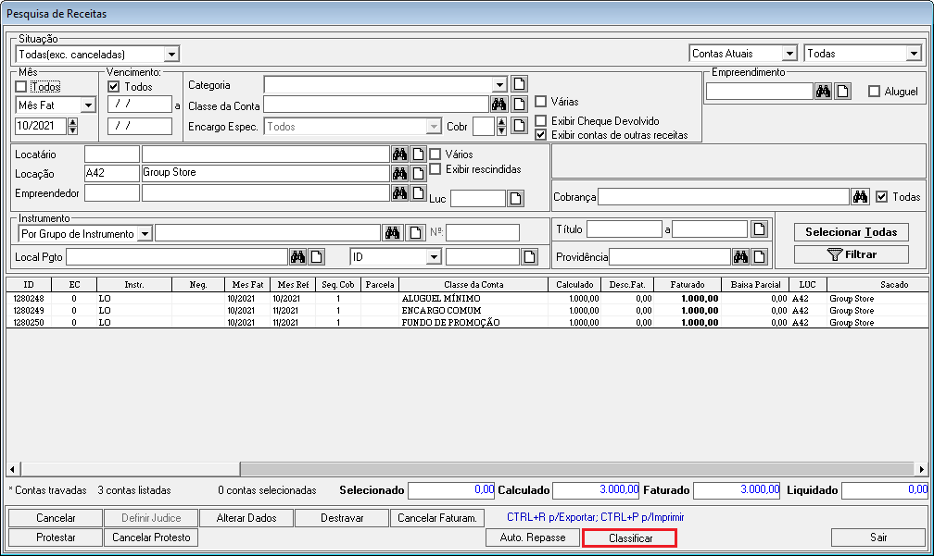This screenshot has width=934, height=556.
Task: Search Locação using binoculars icon
Action: pos(399,173)
